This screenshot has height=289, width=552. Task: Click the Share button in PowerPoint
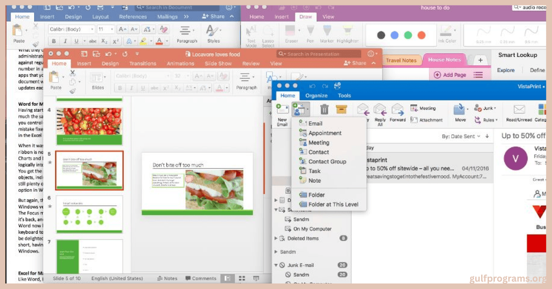point(356,64)
